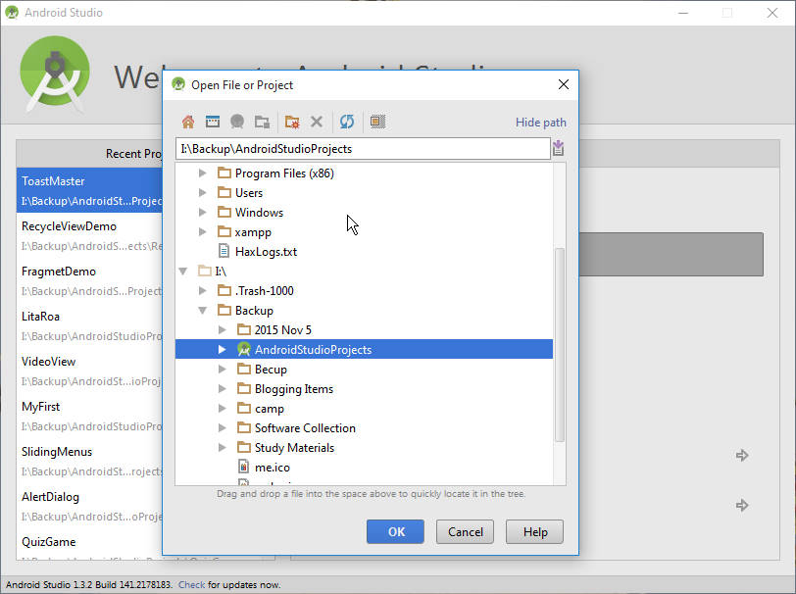Click Check for updates link
The height and width of the screenshot is (594, 796).
tap(191, 585)
